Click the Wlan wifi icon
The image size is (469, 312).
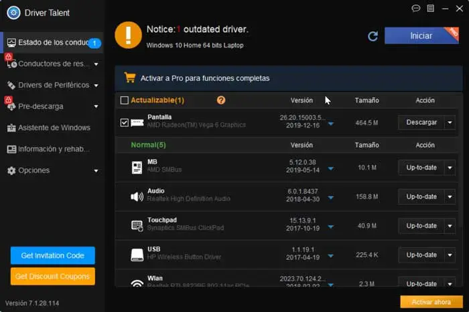click(x=137, y=283)
